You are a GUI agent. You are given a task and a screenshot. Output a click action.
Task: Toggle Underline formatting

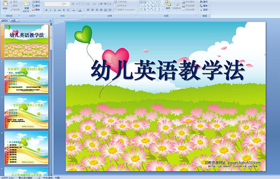coord(55,10)
